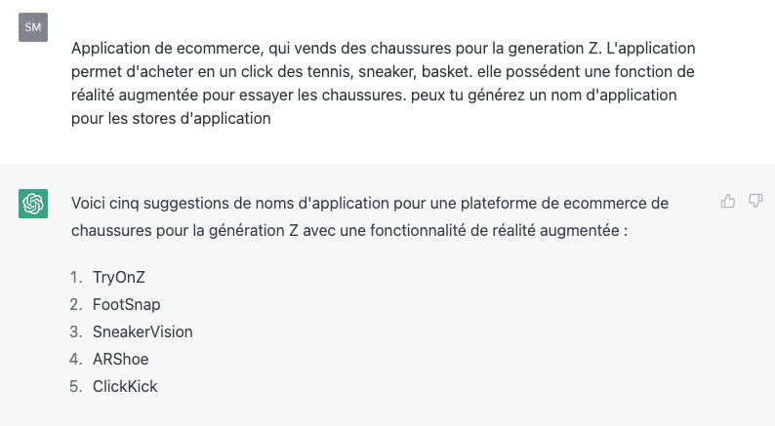Click "tennis, sneaker, basket" in the user message
775x426 pixels.
point(382,72)
